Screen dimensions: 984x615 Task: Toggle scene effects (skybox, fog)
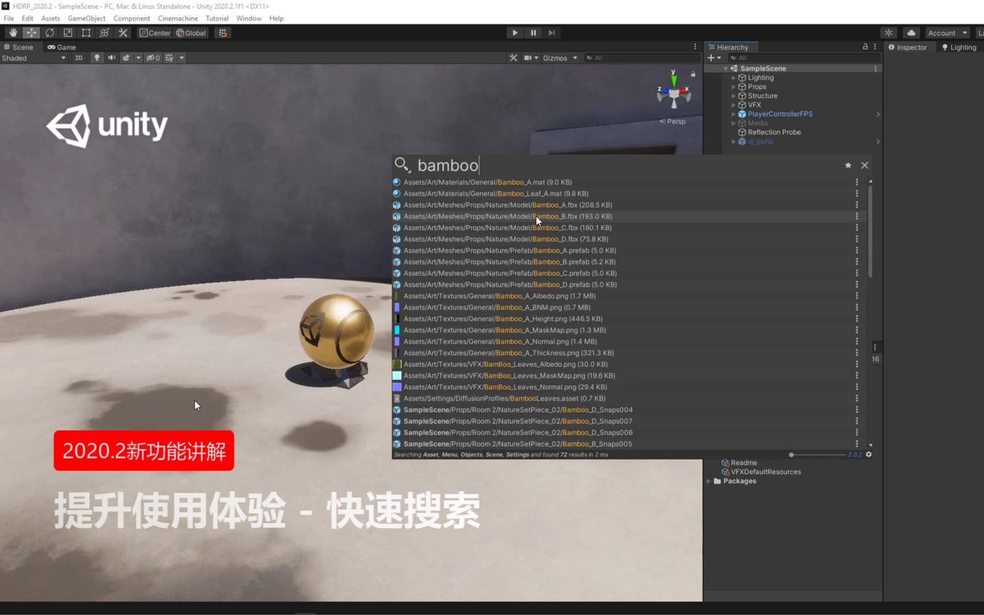126,58
